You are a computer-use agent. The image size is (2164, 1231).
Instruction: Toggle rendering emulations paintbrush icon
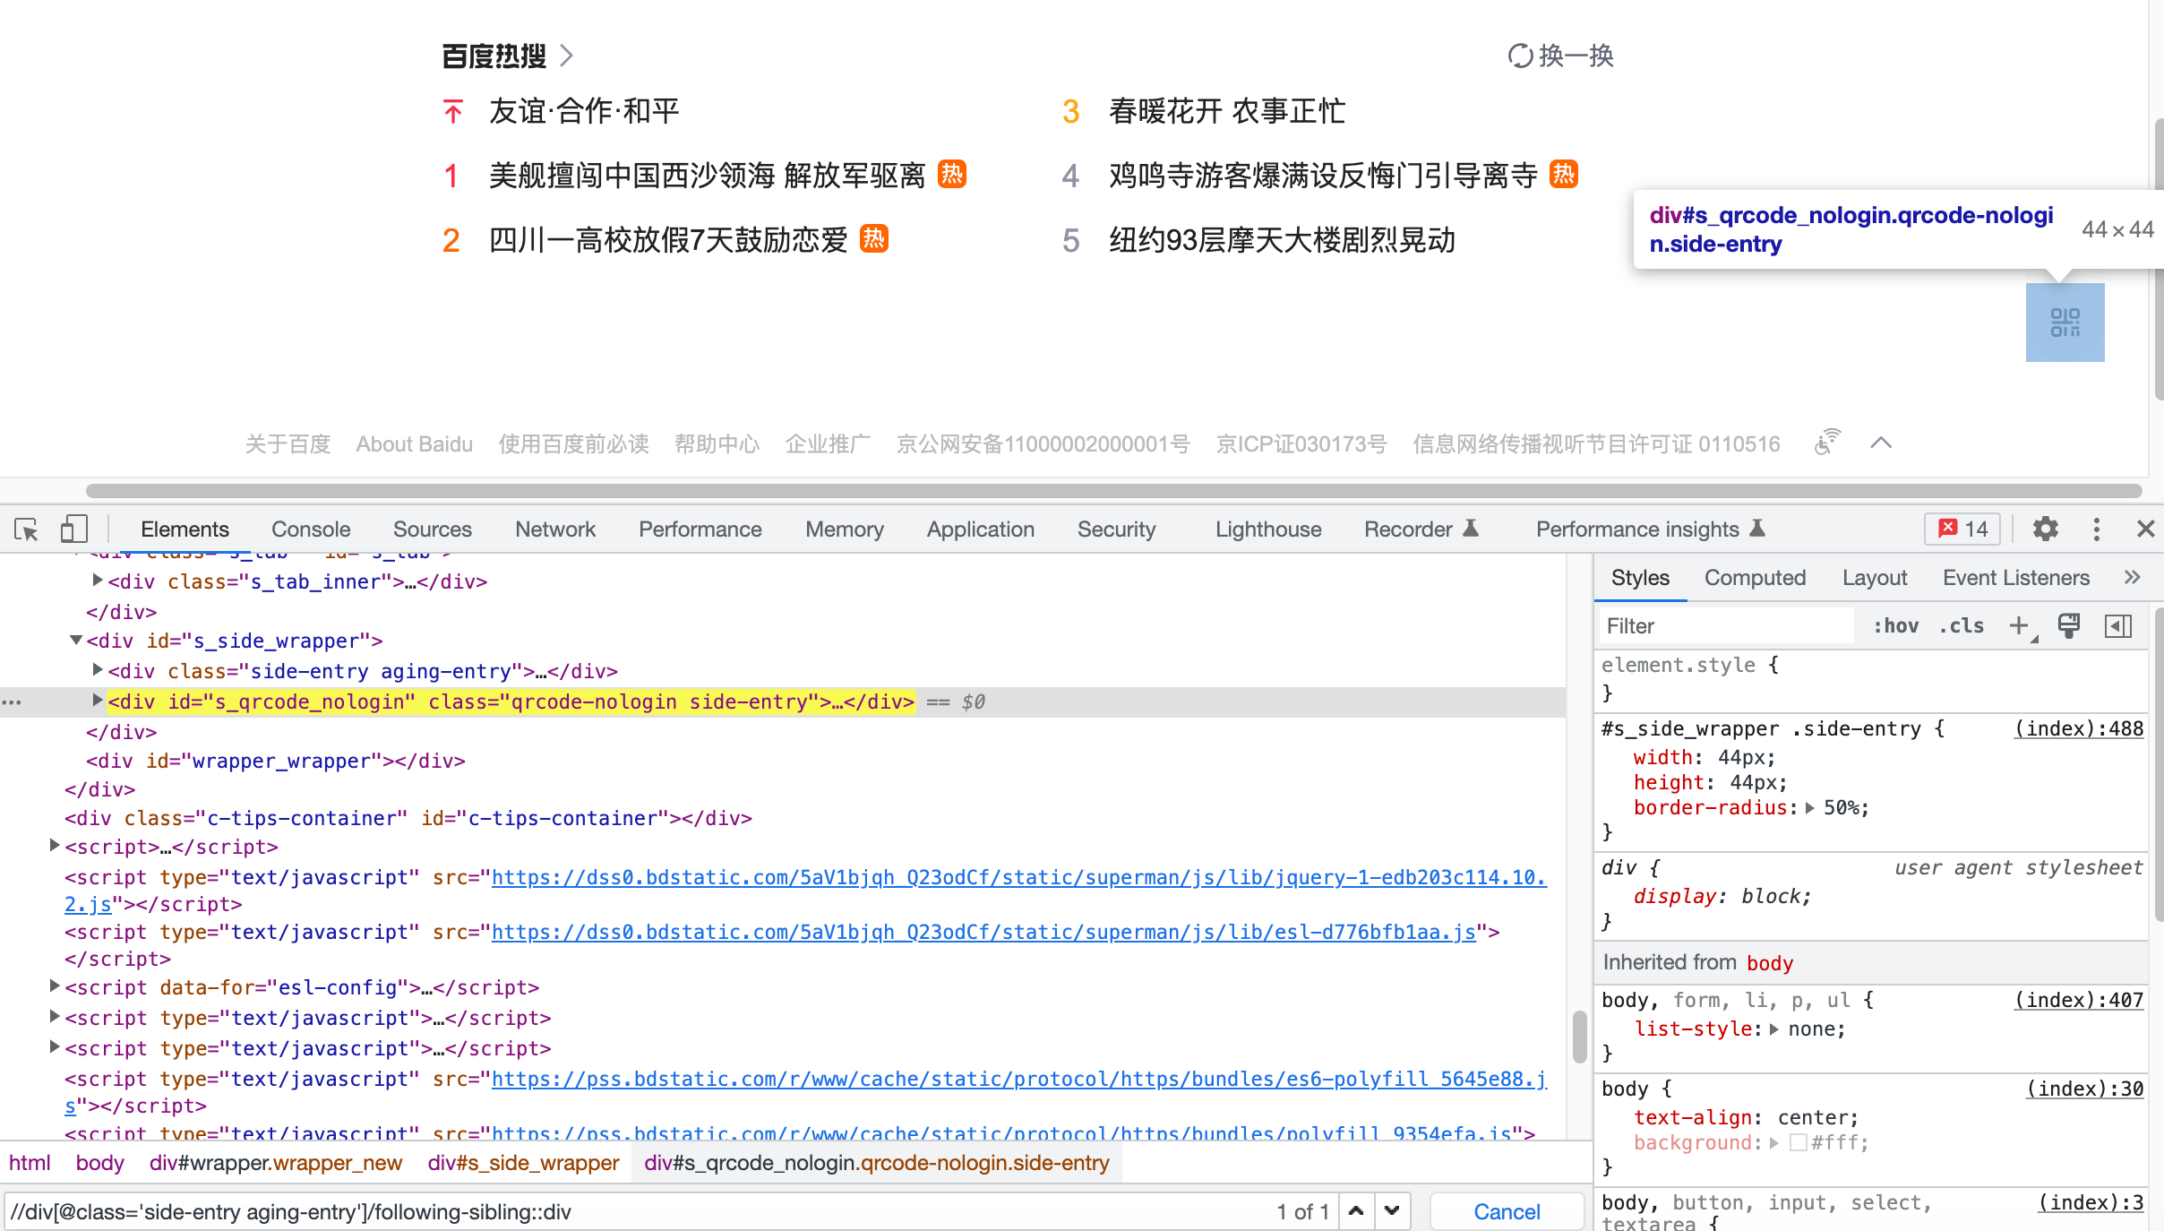click(x=2069, y=625)
